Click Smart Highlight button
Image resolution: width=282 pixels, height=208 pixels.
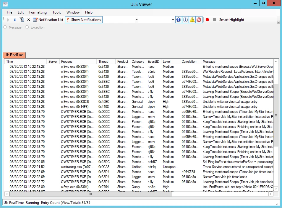pyautogui.click(x=232, y=20)
